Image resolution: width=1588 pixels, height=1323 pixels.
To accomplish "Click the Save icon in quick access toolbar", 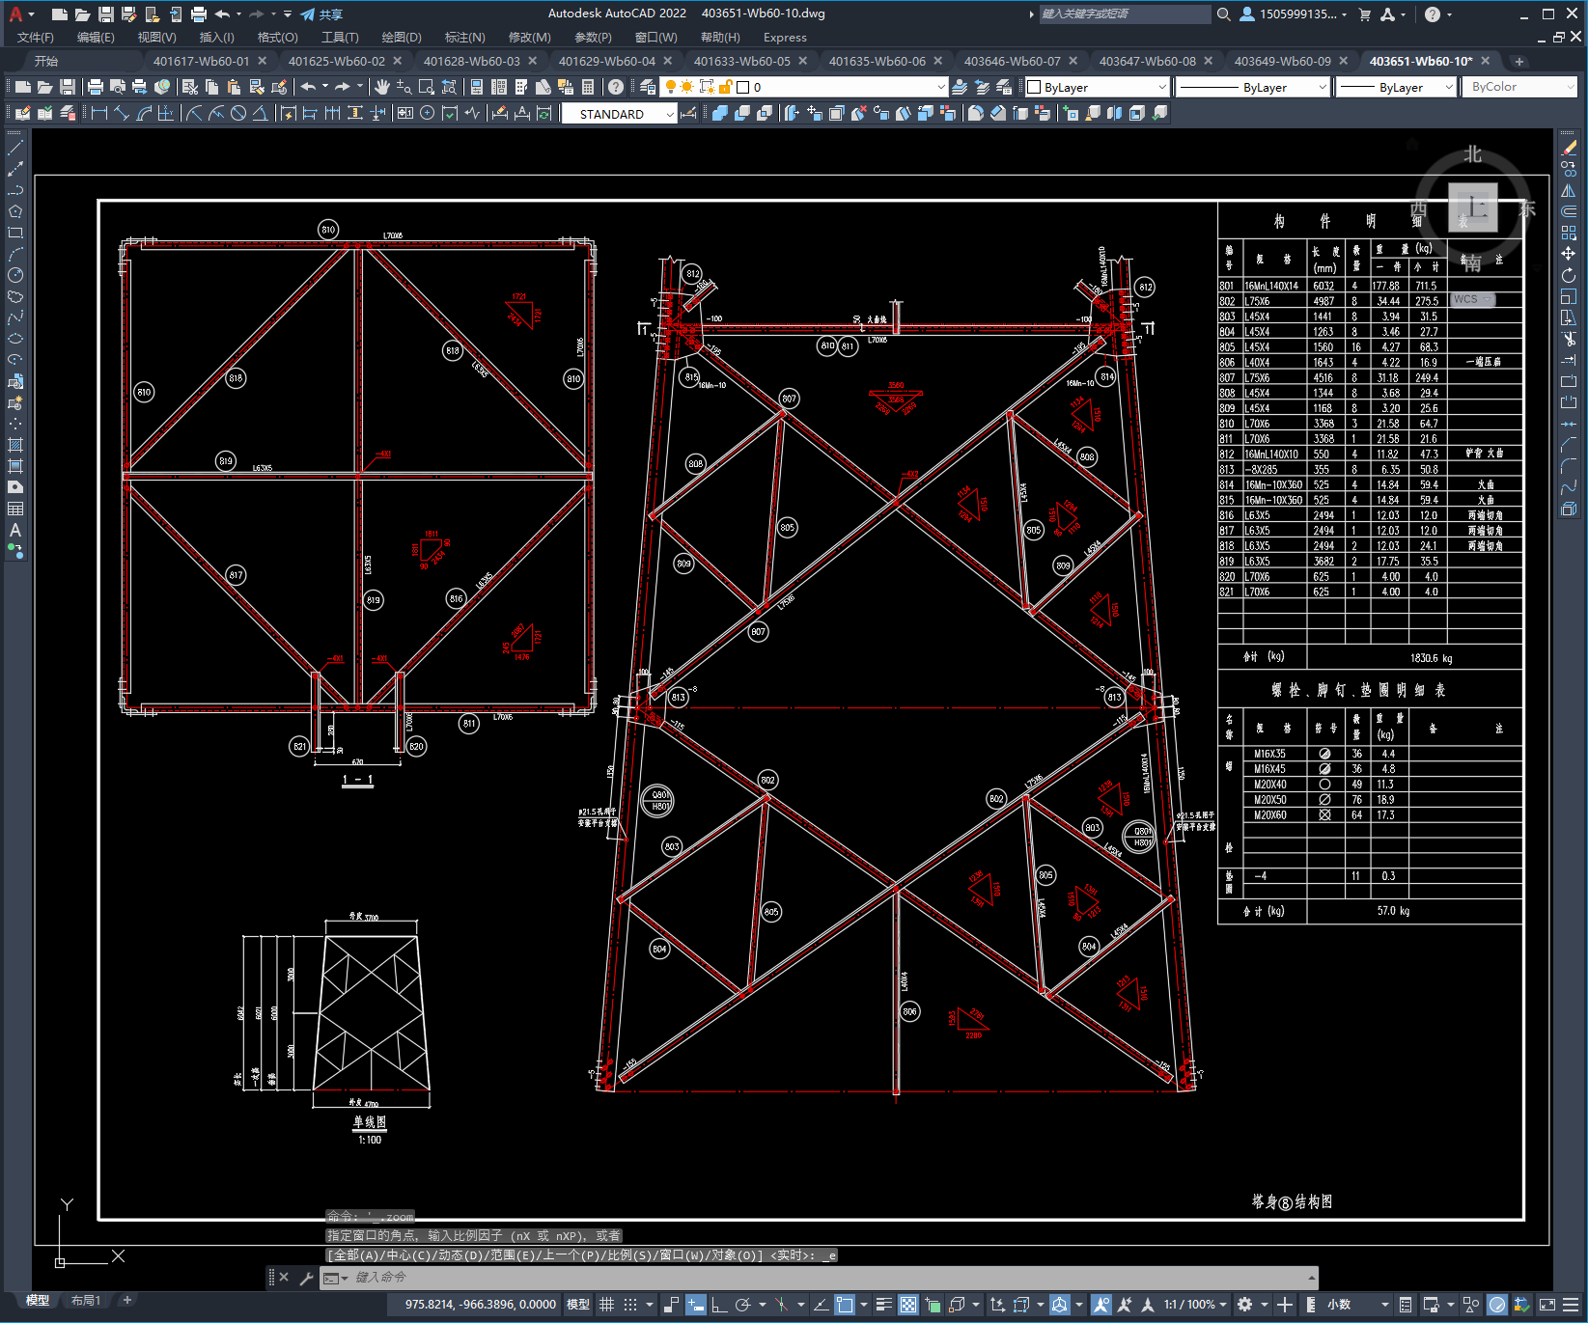I will coord(106,14).
